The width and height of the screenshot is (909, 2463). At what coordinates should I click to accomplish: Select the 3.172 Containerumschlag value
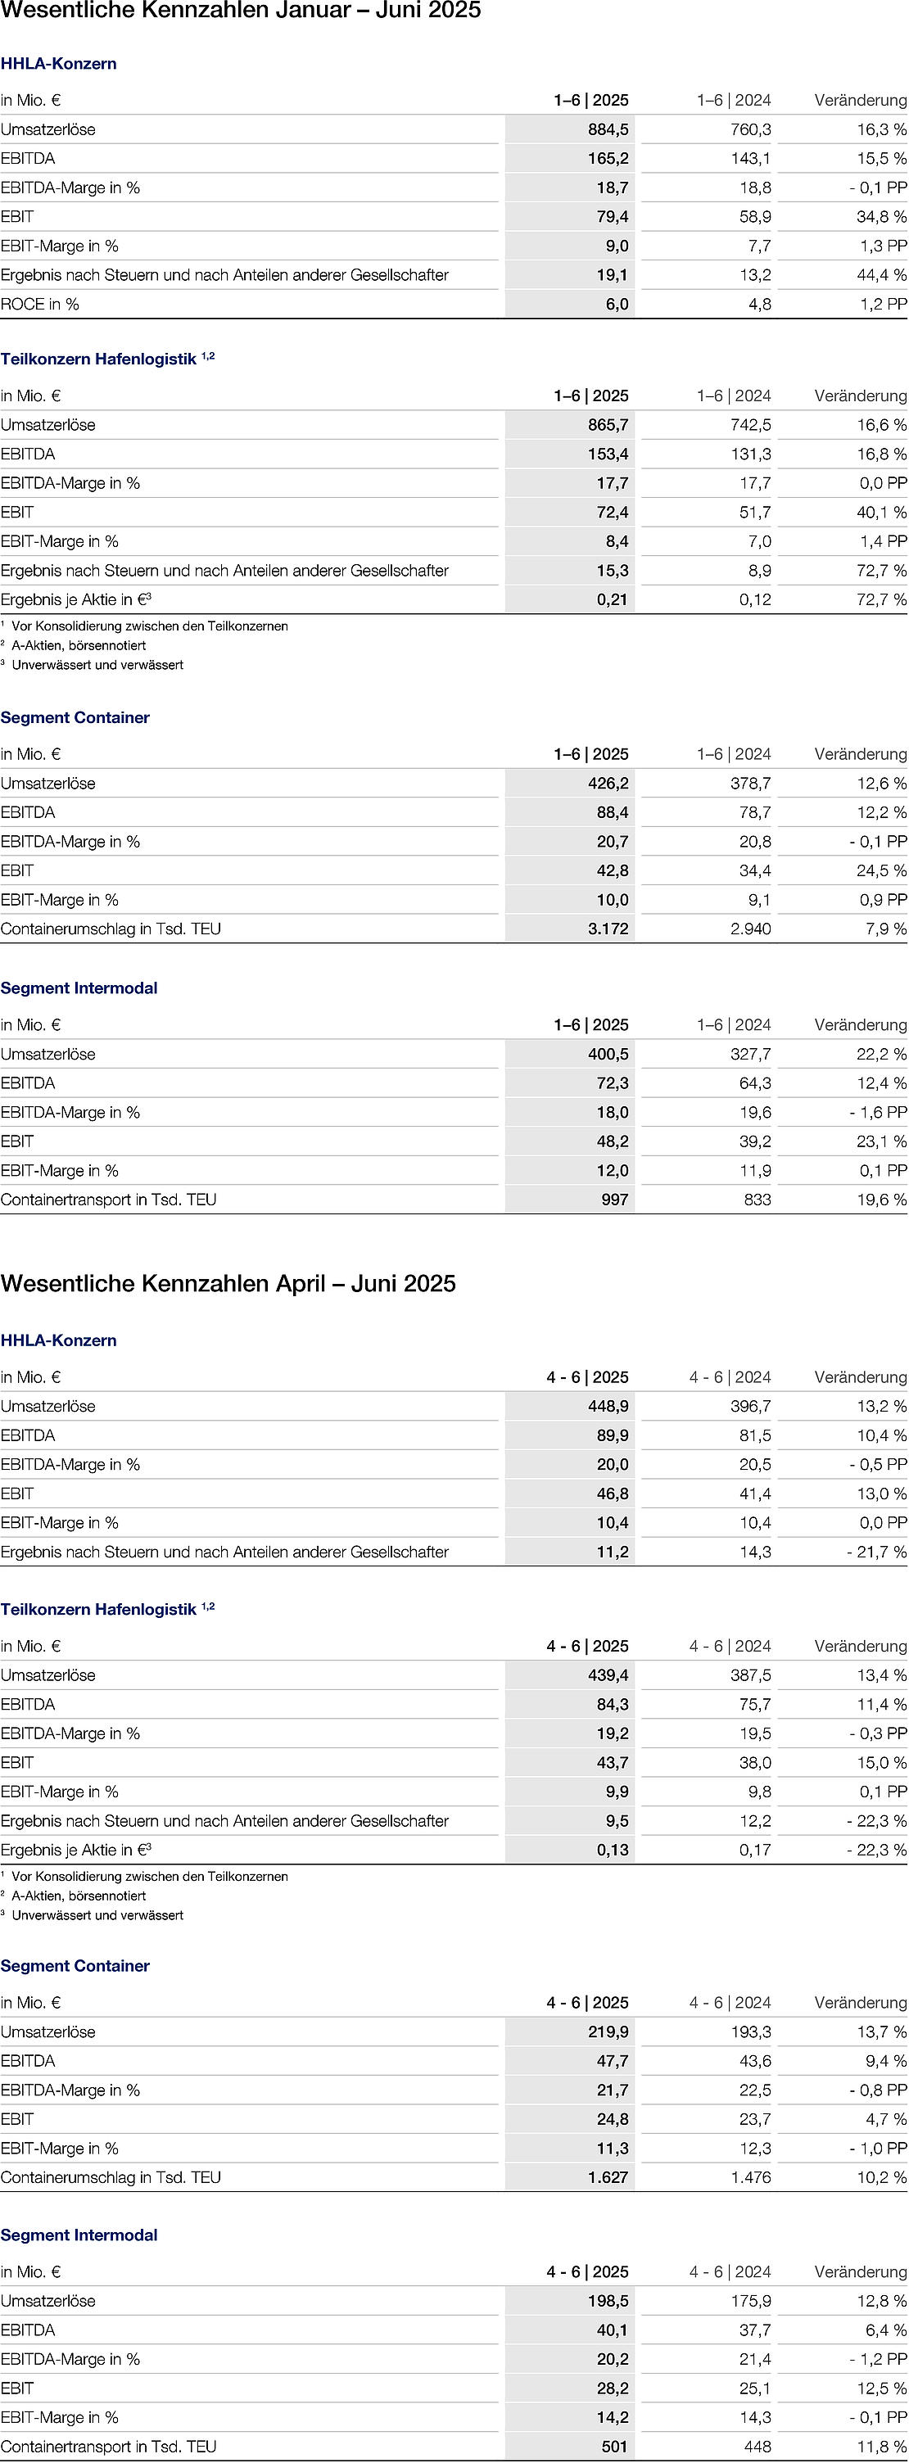pos(608,929)
